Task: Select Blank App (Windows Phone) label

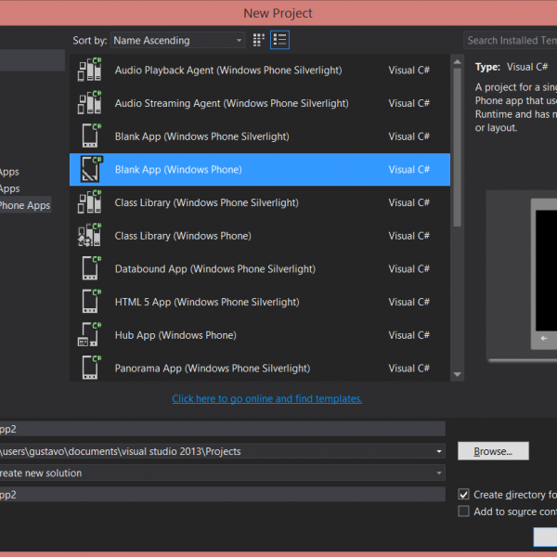Action: 178,170
